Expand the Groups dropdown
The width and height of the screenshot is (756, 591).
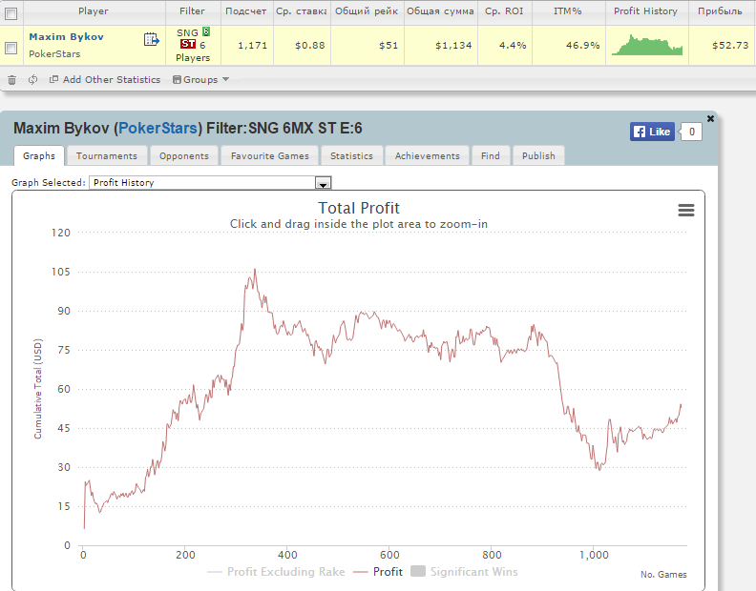tap(200, 79)
